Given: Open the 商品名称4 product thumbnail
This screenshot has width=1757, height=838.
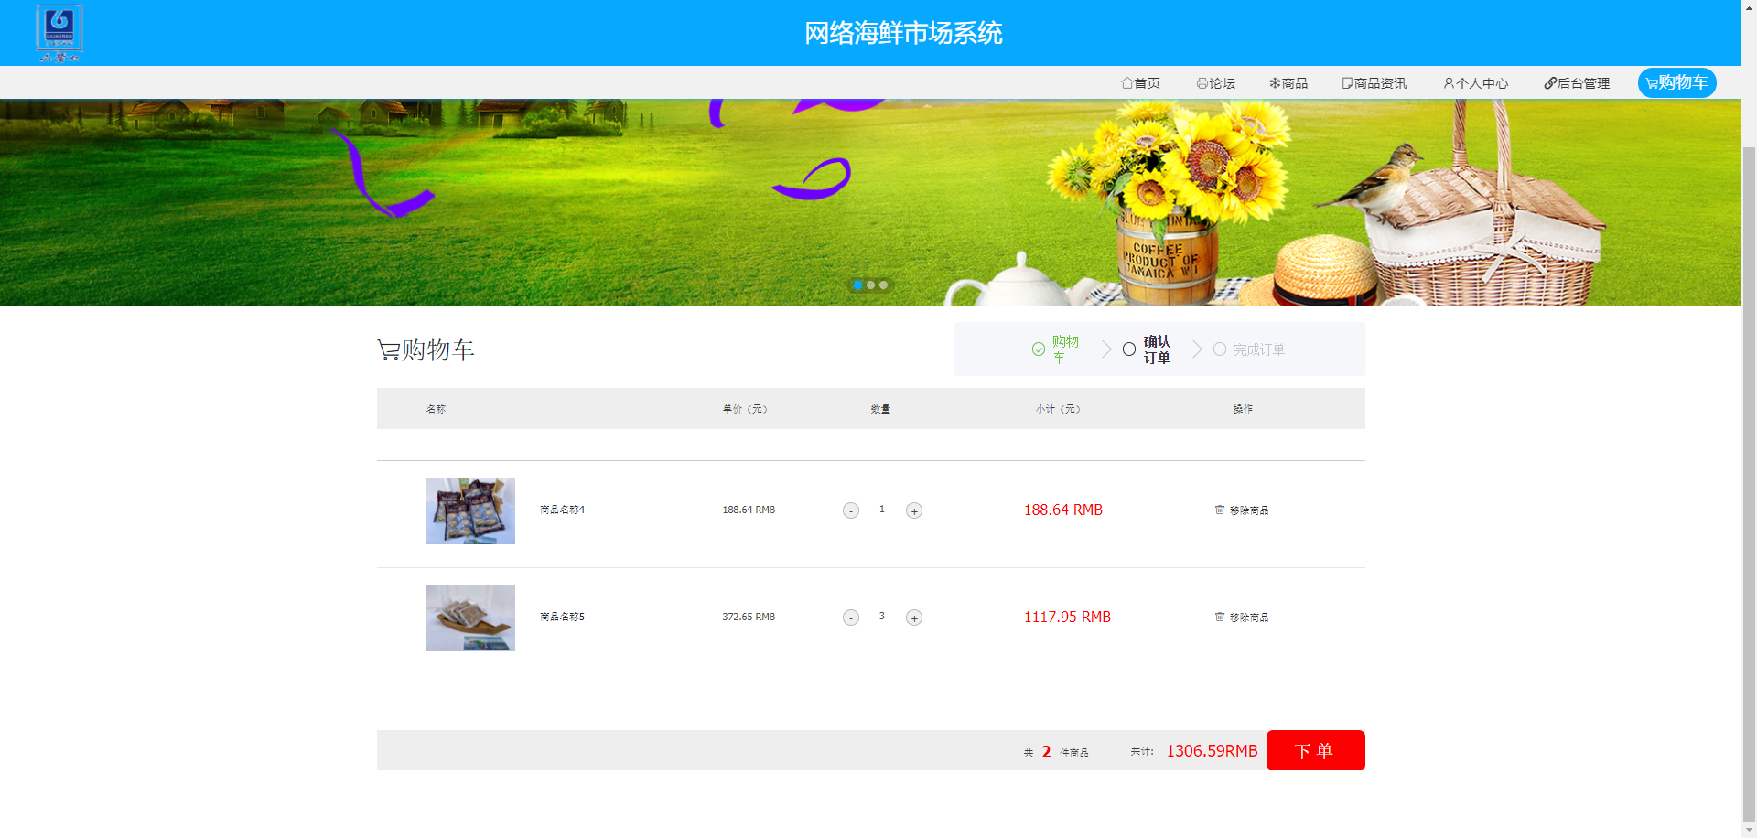Looking at the screenshot, I should pos(470,510).
